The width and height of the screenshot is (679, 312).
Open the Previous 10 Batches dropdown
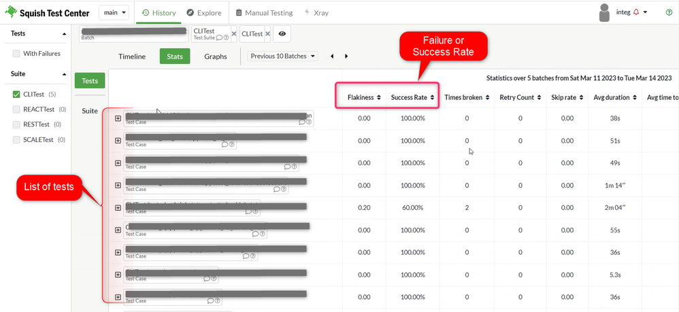coord(282,56)
